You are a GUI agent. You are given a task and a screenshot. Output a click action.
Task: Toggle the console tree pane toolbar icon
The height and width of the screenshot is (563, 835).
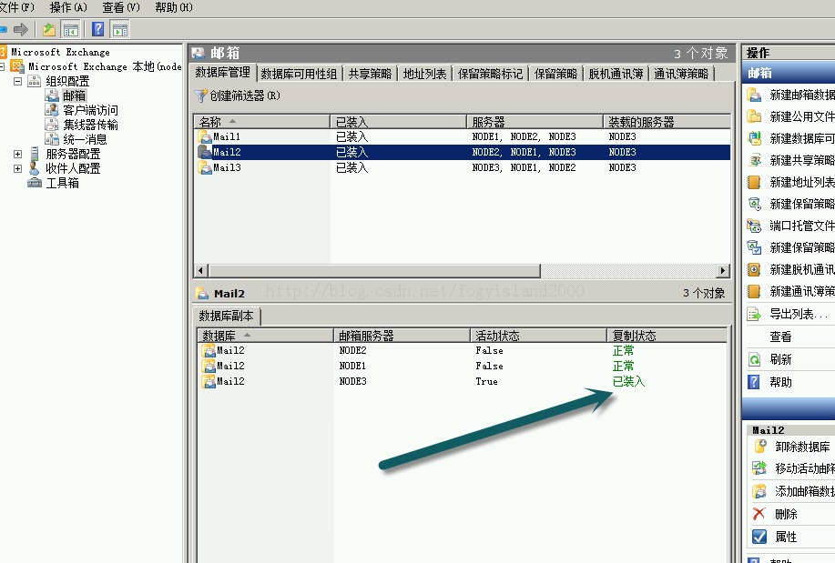[x=70, y=29]
